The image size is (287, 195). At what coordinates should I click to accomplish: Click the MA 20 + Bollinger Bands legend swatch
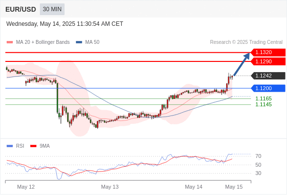pyautogui.click(x=10, y=42)
